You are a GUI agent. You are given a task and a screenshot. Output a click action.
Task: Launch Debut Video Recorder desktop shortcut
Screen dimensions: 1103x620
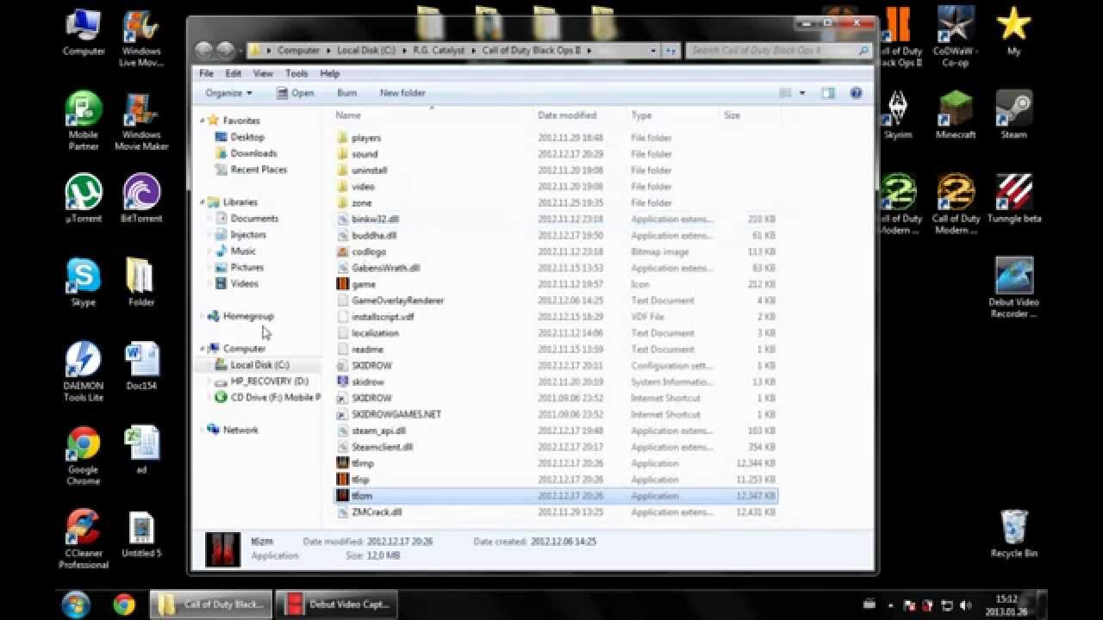point(1014,288)
